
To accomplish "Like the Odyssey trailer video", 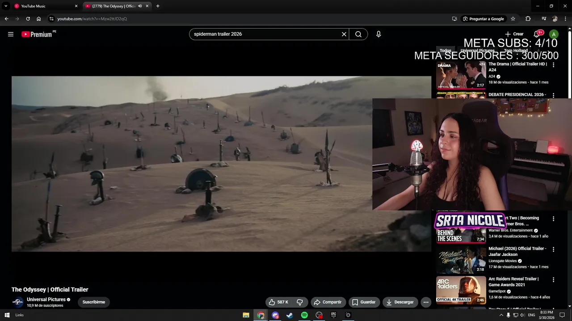I will (278, 302).
